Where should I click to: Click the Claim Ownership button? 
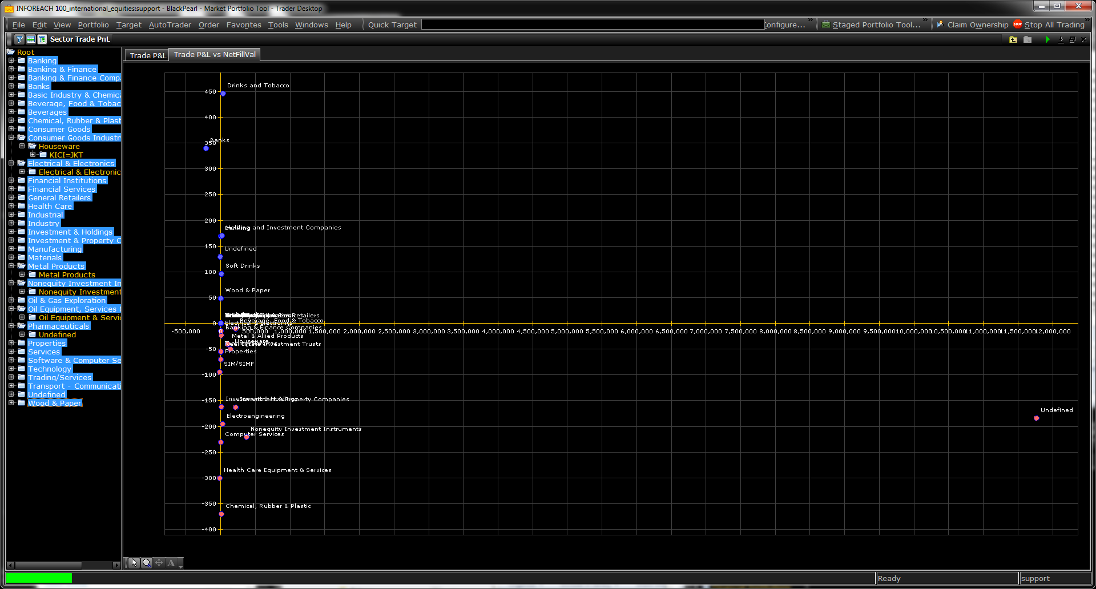[x=973, y=25]
